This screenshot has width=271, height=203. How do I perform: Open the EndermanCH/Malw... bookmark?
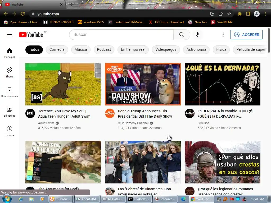click(126, 22)
